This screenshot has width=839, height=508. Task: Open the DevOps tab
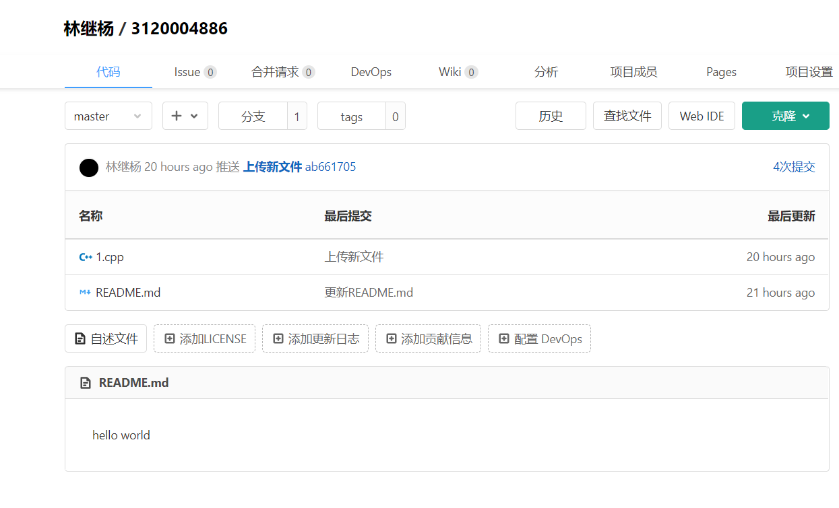[x=371, y=72]
